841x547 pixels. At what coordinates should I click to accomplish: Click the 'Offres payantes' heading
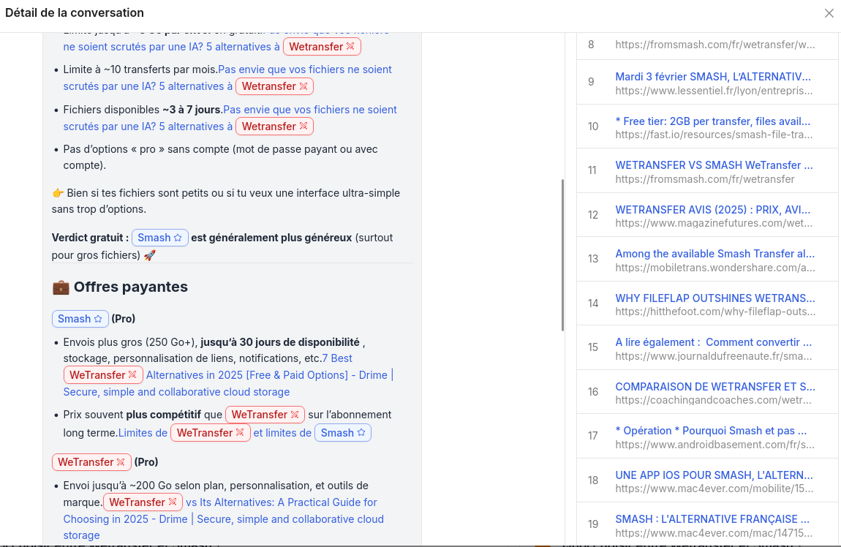point(130,287)
